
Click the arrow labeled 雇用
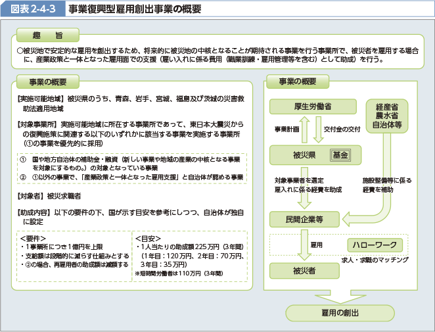pos(303,245)
